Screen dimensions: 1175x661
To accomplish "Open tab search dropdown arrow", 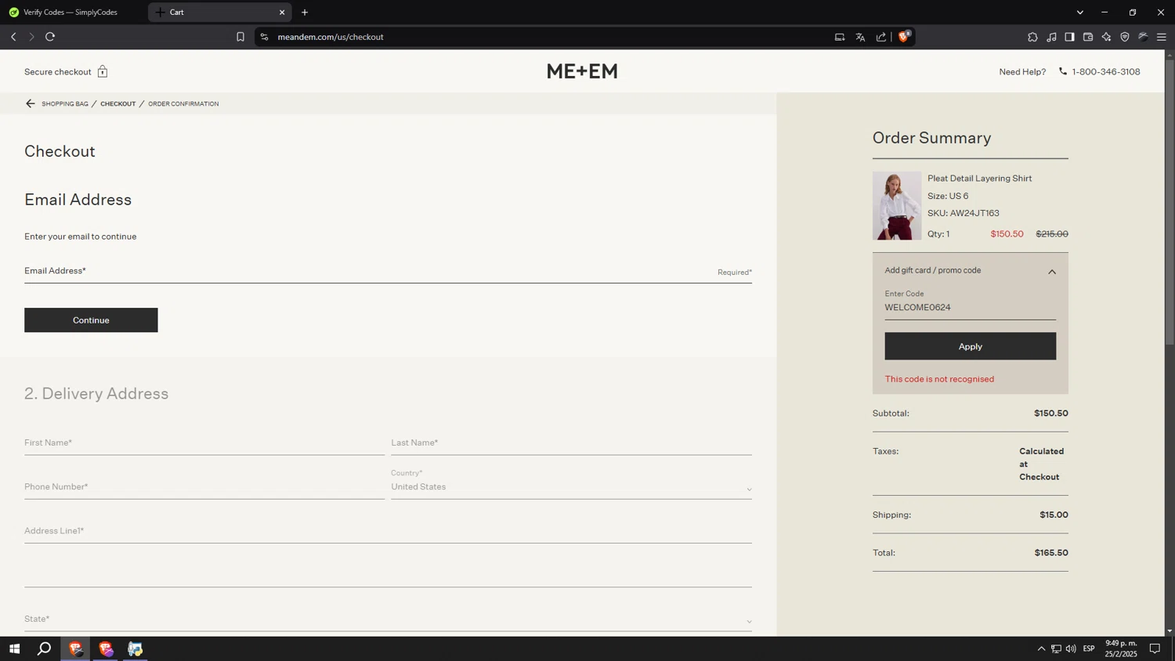I will [x=1079, y=13].
